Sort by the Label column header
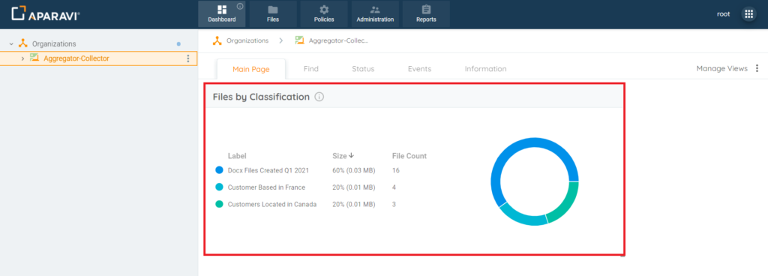This screenshot has width=768, height=276. (x=237, y=156)
